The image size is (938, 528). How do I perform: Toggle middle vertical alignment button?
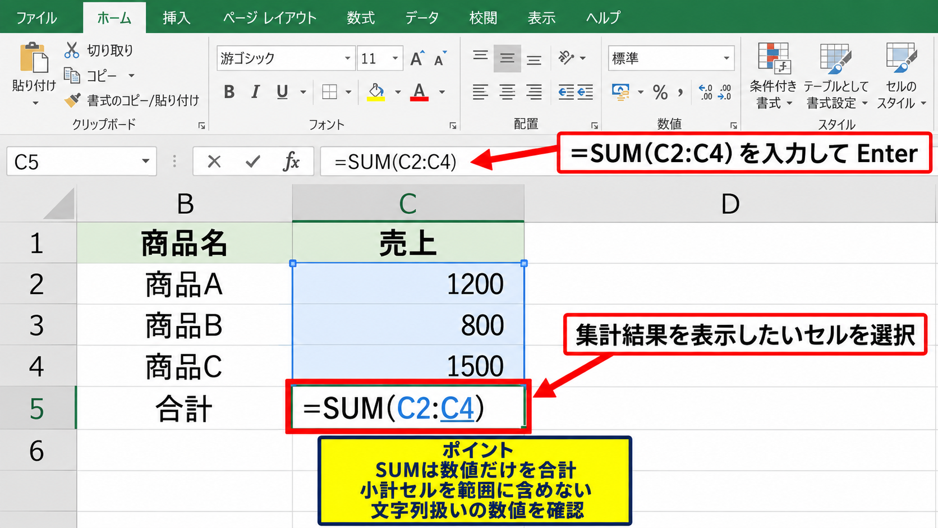click(x=507, y=58)
